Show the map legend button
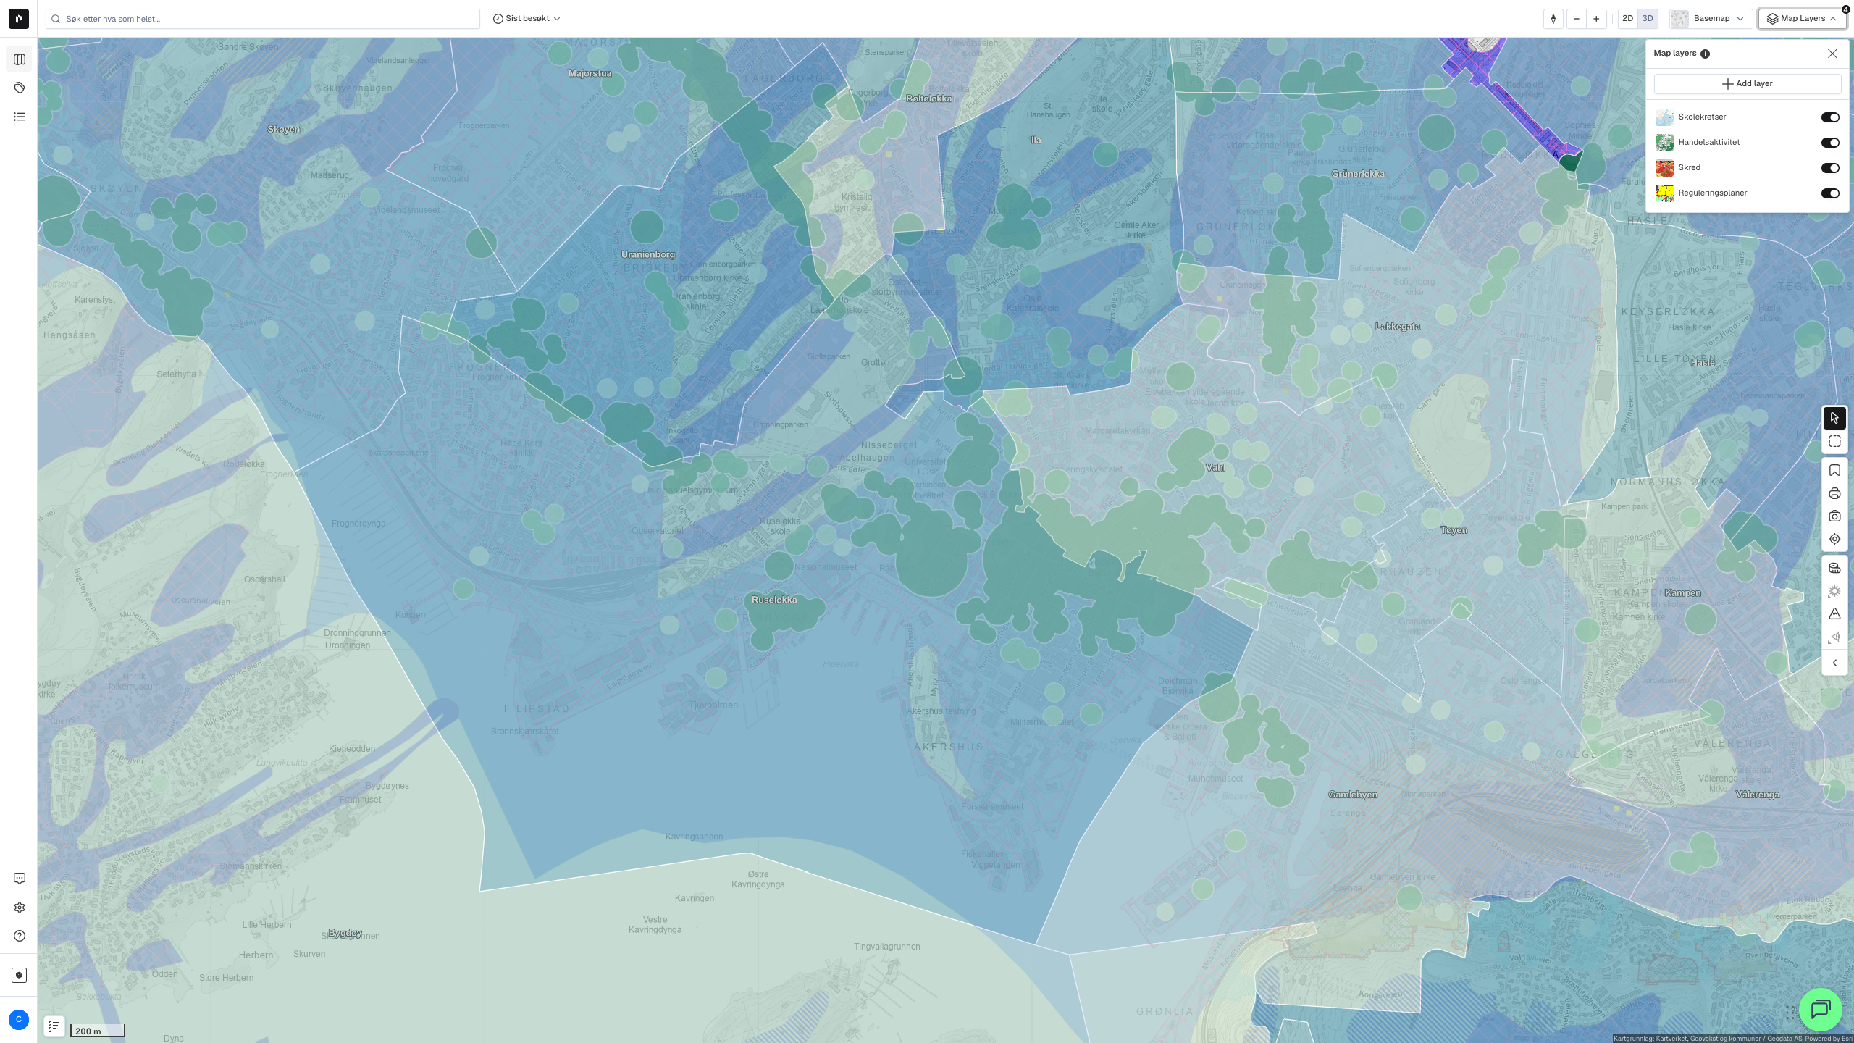The height and width of the screenshot is (1043, 1854). (54, 1026)
